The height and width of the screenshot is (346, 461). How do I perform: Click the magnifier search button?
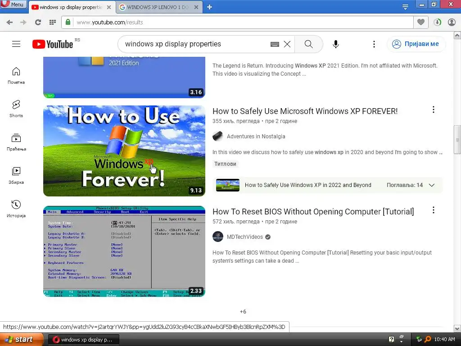(x=309, y=44)
